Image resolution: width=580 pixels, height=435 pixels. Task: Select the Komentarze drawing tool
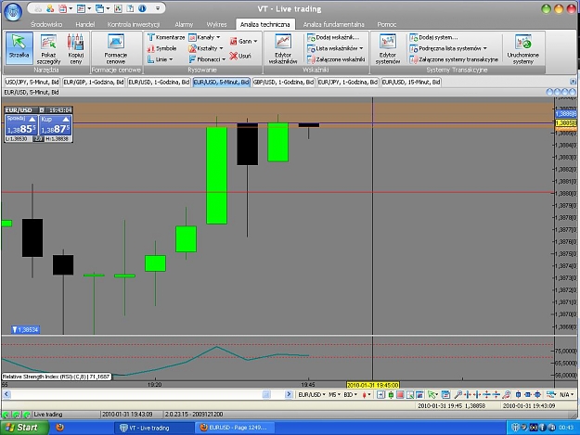pyautogui.click(x=166, y=37)
